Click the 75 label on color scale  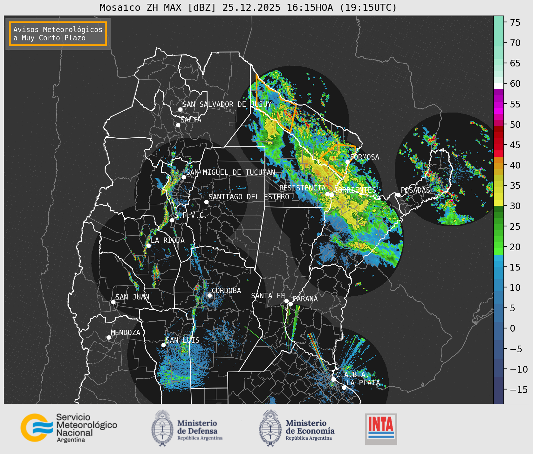(515, 23)
